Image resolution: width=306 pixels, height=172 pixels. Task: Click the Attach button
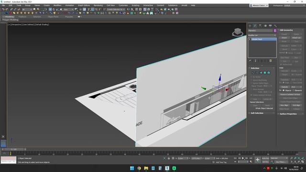click(284, 38)
